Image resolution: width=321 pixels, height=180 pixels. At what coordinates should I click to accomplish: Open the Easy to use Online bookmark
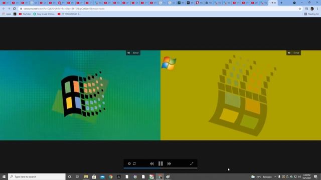(x=44, y=14)
